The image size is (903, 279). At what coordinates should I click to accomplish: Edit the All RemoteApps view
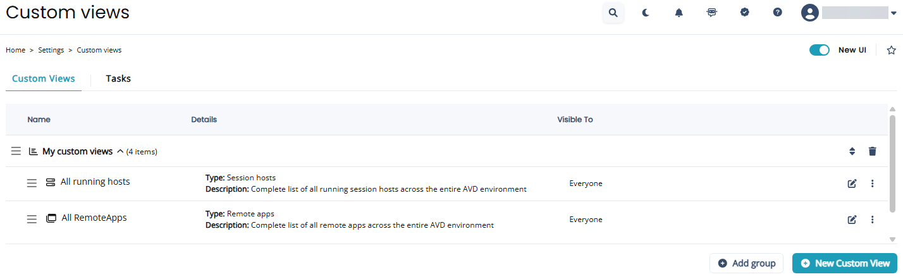click(852, 220)
